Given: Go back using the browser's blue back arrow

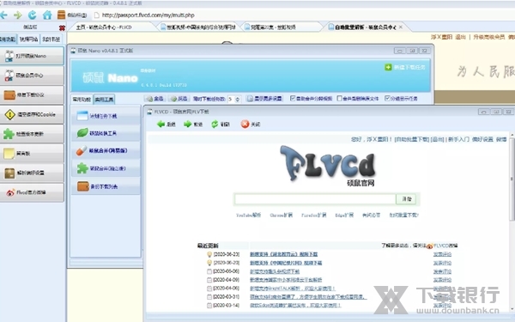Looking at the screenshot, I should coord(3,15).
